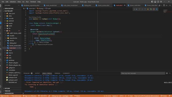Viewport: 172px width, 97px height.
Task: Click Prettier status bar item
Action: (x=164, y=96)
